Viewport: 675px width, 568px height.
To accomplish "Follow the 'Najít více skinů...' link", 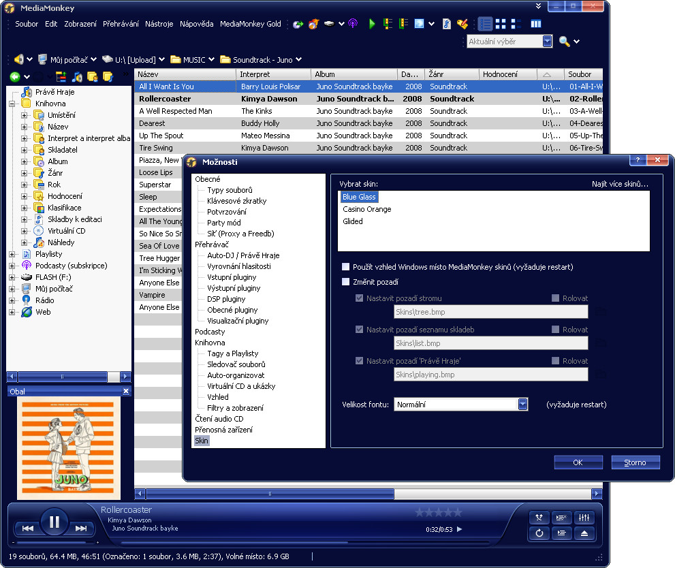I will pyautogui.click(x=619, y=184).
